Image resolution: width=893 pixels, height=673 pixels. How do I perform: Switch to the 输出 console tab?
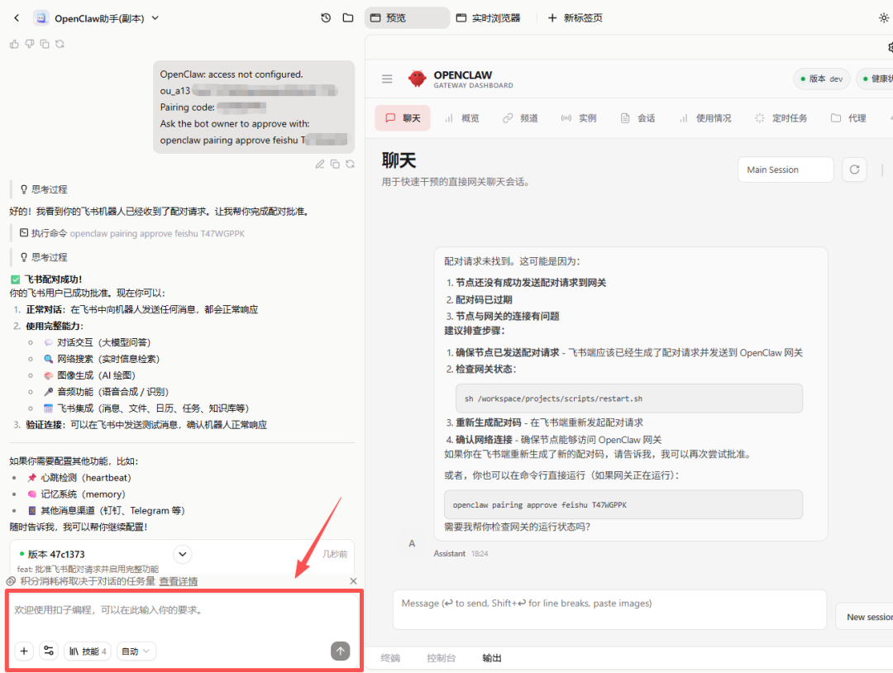[490, 657]
